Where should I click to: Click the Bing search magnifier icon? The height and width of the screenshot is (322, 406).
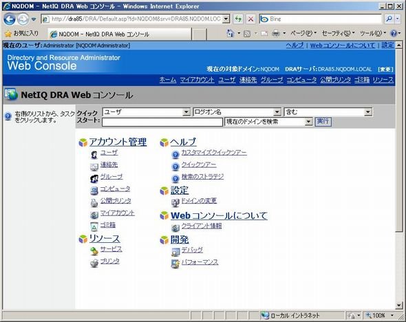pyautogui.click(x=389, y=19)
